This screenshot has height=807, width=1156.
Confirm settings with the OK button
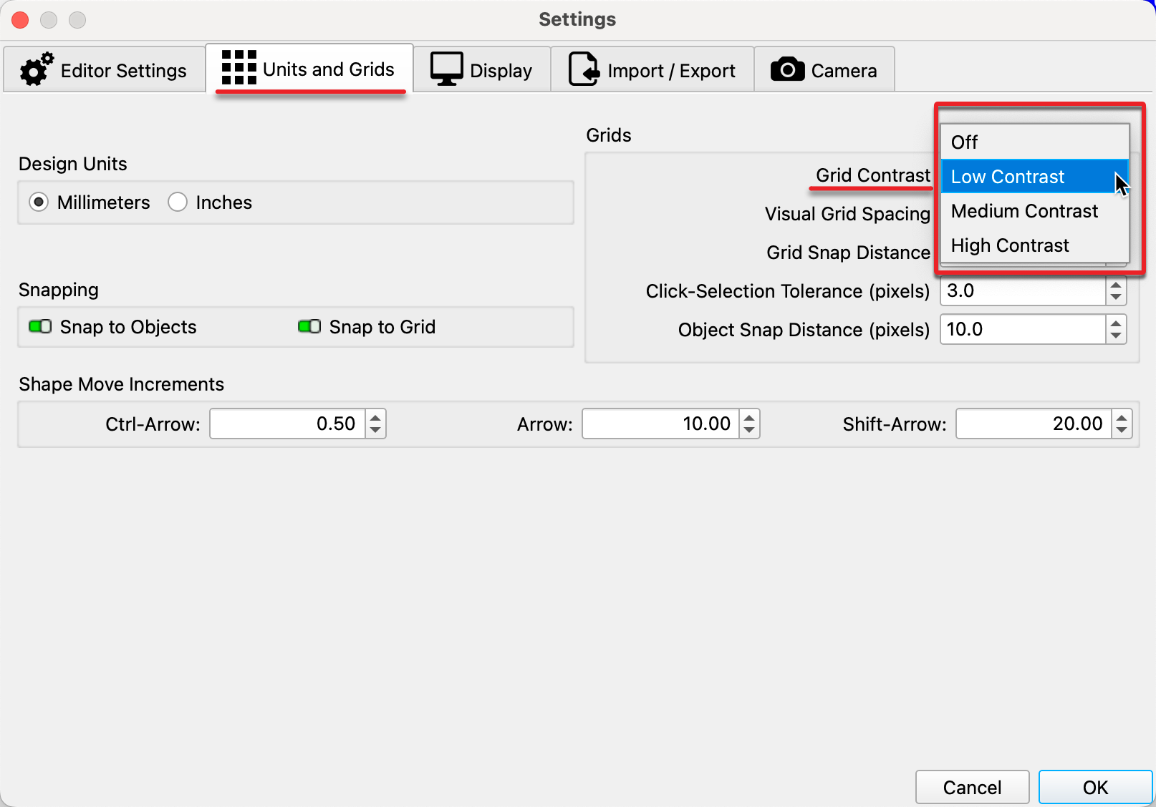point(1095,788)
